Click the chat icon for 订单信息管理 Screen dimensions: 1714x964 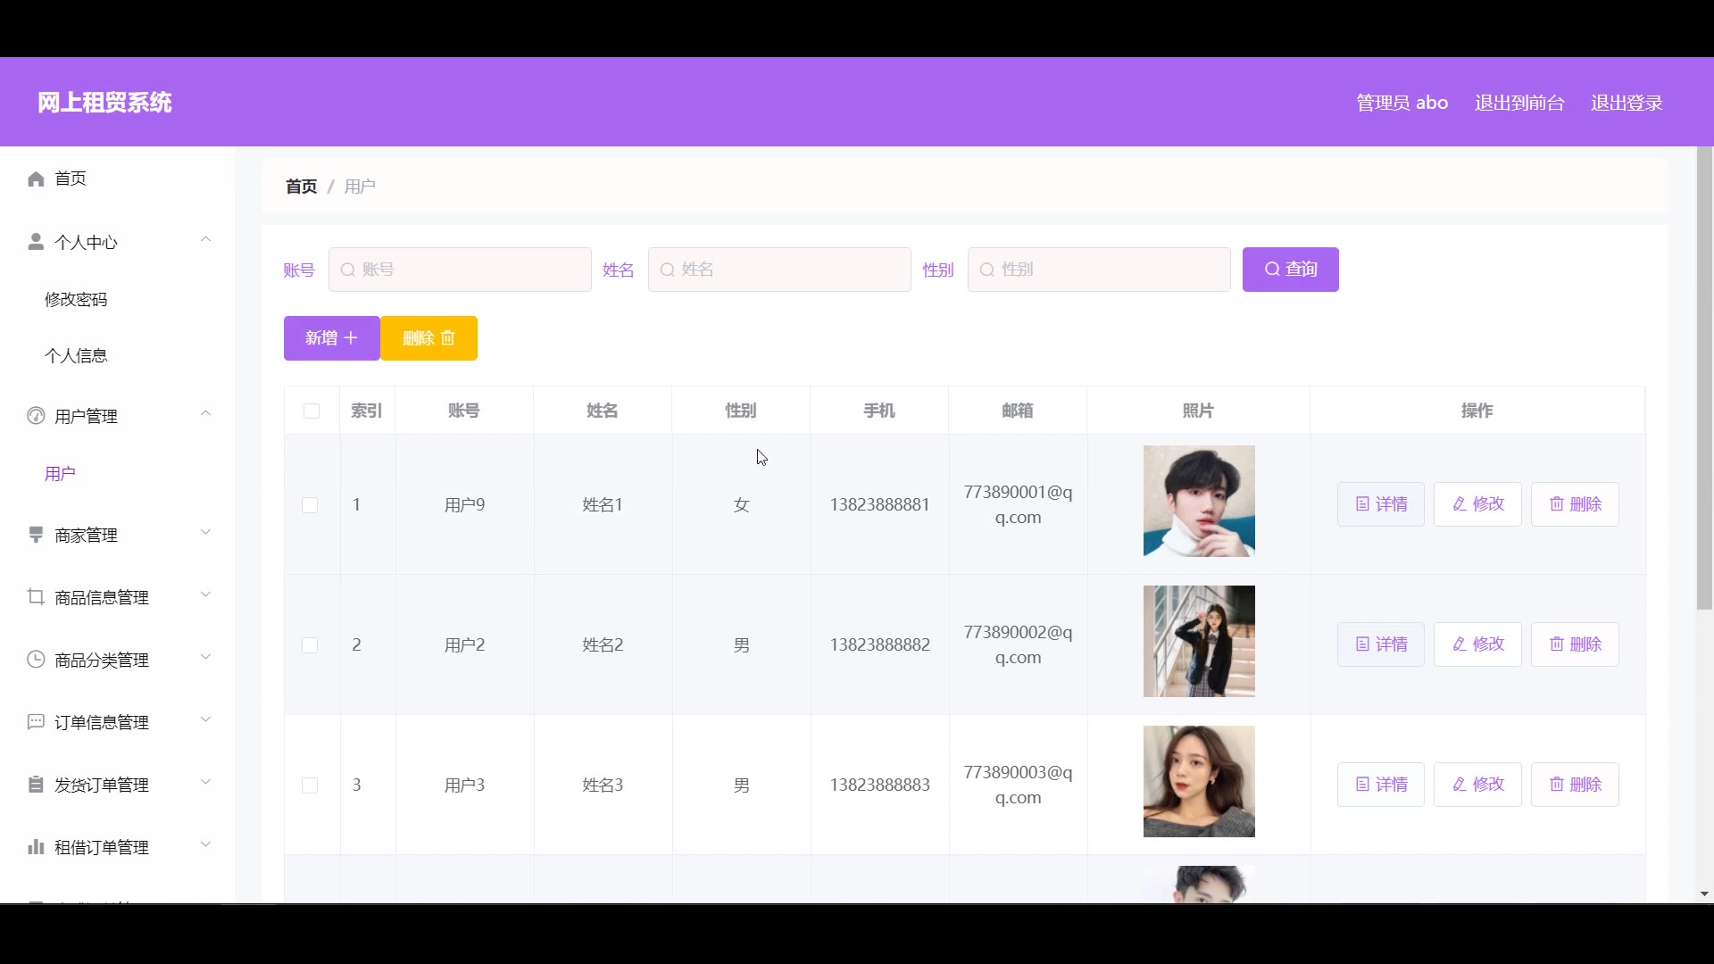pos(36,722)
